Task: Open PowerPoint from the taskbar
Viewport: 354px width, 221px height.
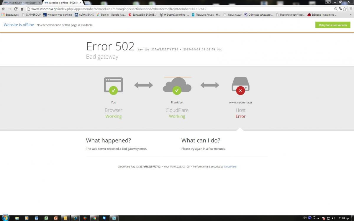Action: 56,218
